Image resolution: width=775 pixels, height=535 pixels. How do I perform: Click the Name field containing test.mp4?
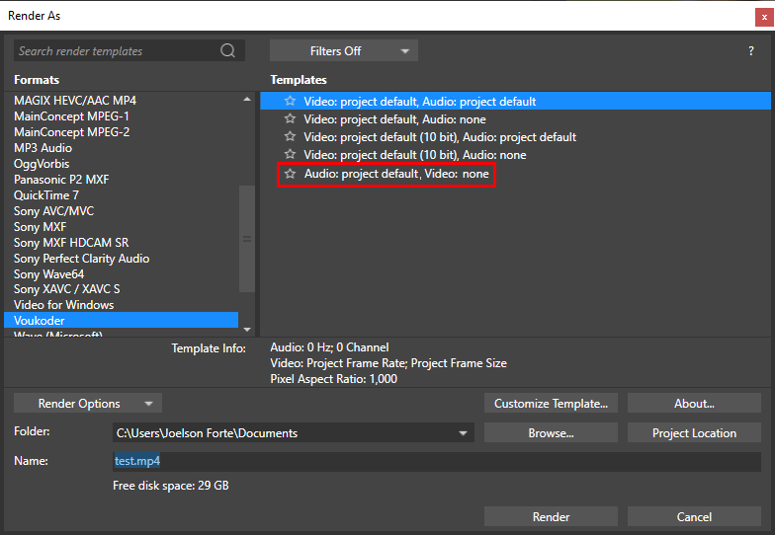435,461
